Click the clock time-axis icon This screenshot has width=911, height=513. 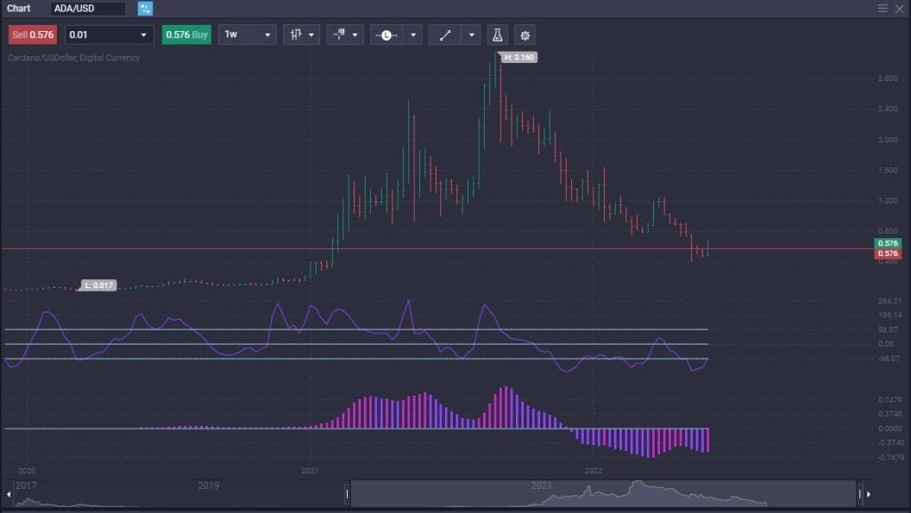(386, 35)
